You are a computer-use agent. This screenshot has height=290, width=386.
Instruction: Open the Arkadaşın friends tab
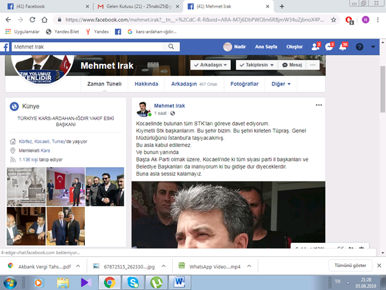coord(194,84)
